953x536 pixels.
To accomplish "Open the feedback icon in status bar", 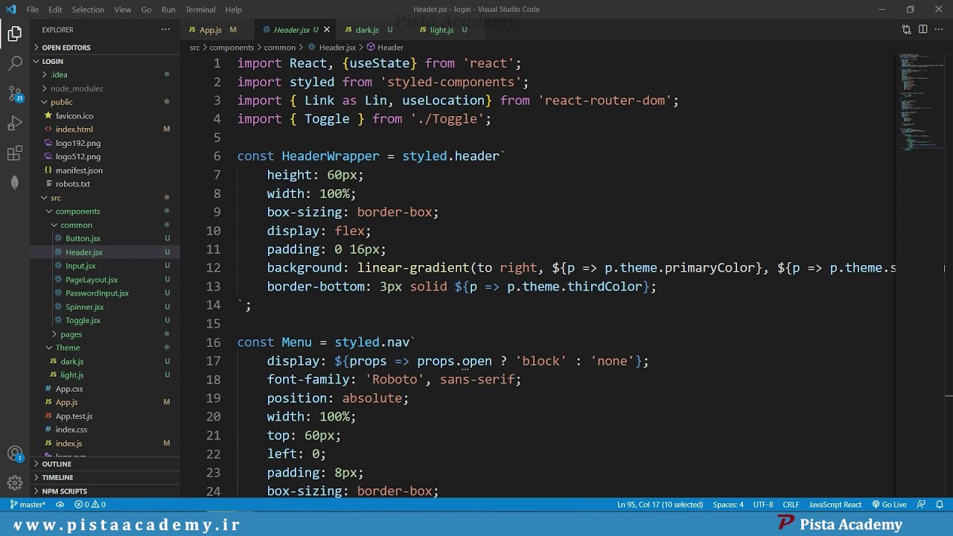I will pyautogui.click(x=921, y=505).
